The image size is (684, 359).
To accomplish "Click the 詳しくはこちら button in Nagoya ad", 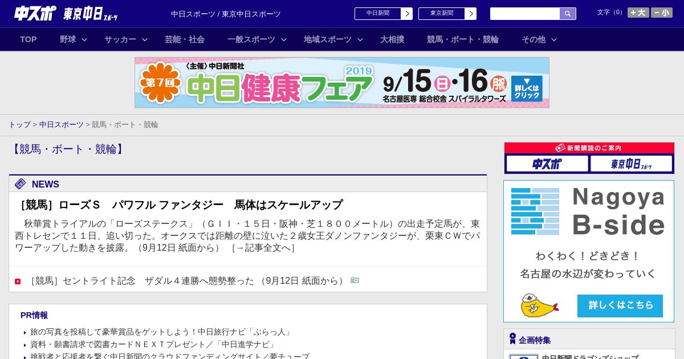I will coord(620,305).
